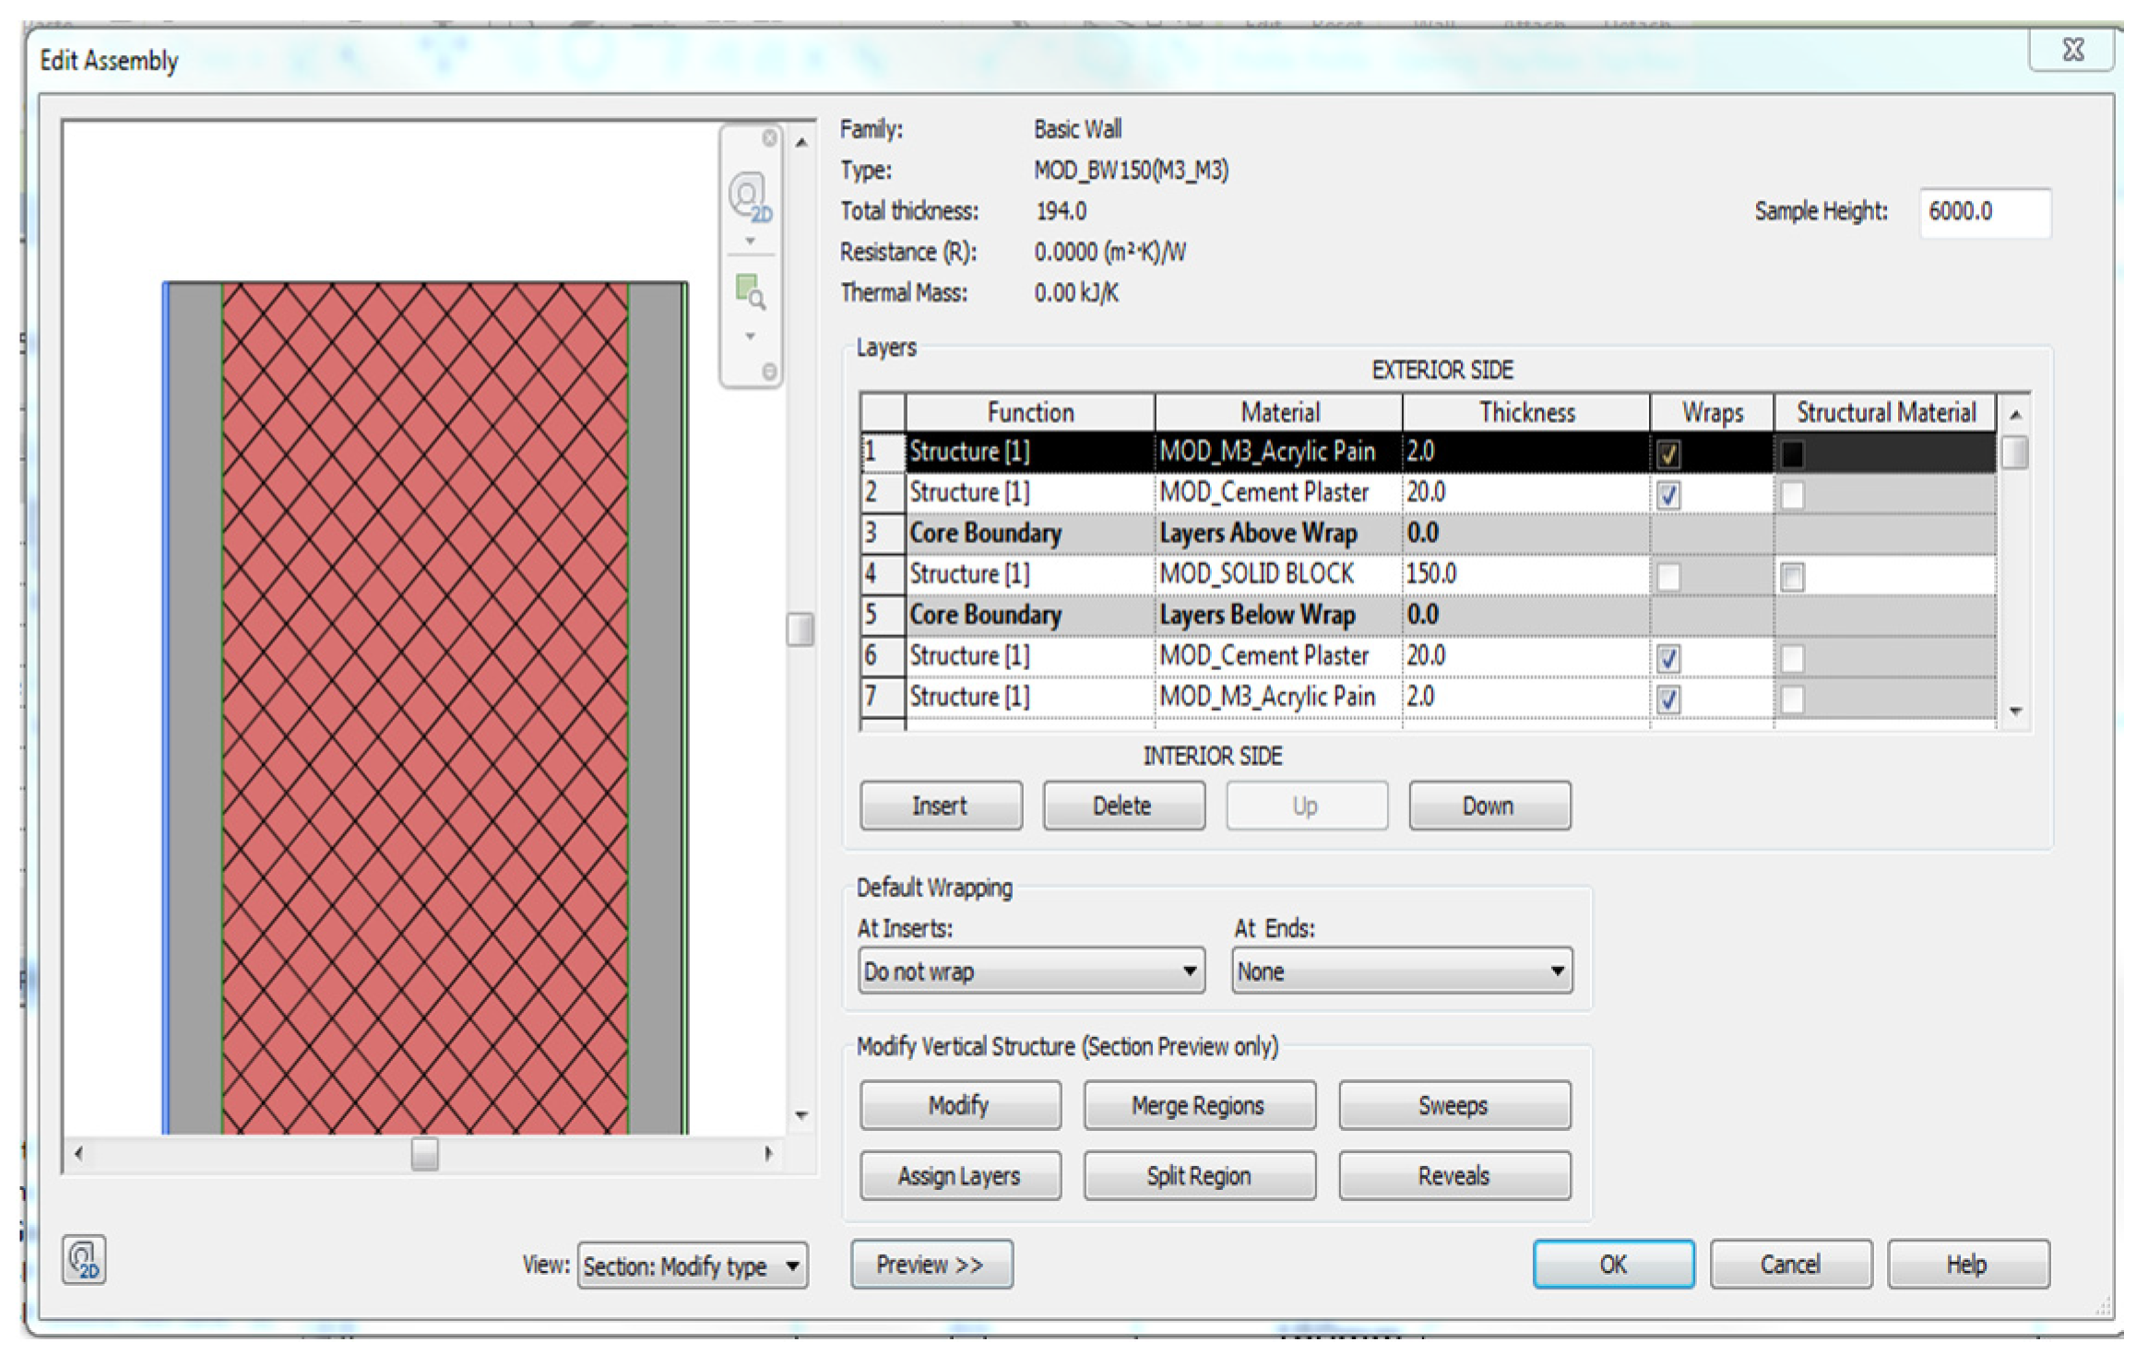
Task: Toggle Structural Material checkbox for row 4
Action: [x=1792, y=577]
